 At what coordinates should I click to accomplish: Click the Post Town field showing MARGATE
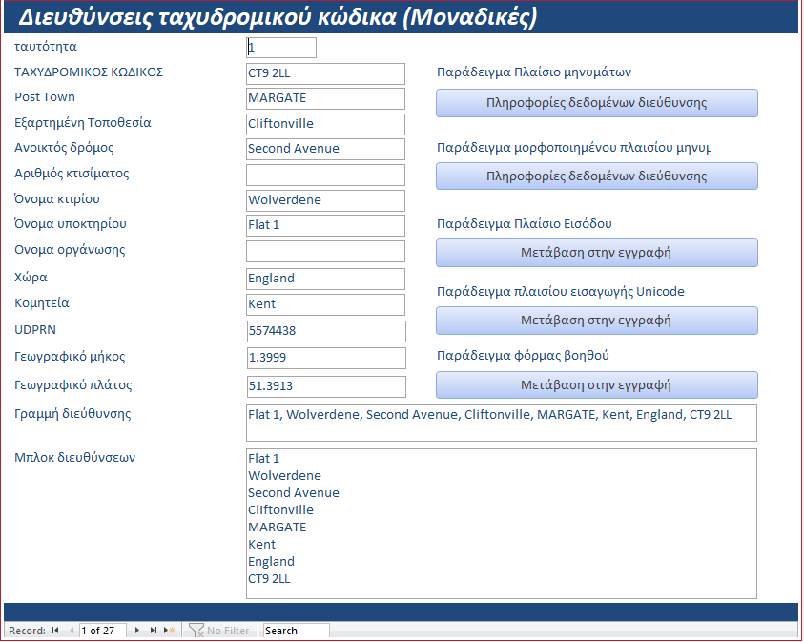[x=325, y=98]
